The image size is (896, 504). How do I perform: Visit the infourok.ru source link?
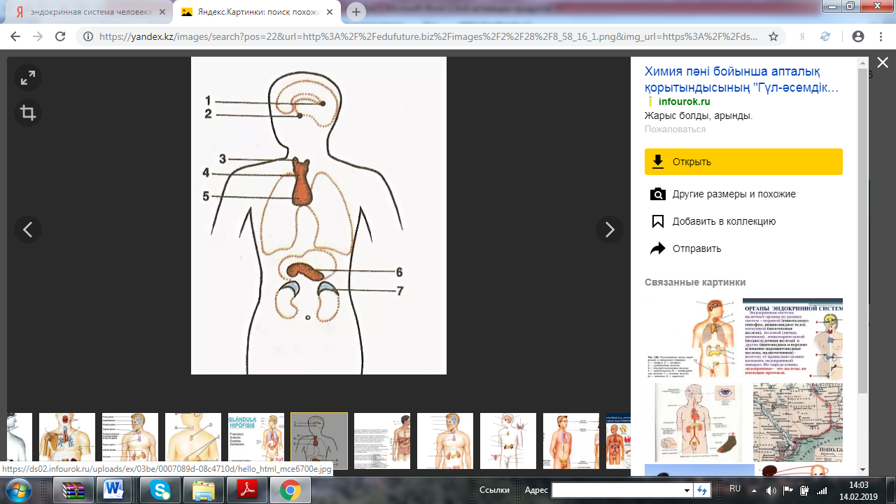(684, 101)
